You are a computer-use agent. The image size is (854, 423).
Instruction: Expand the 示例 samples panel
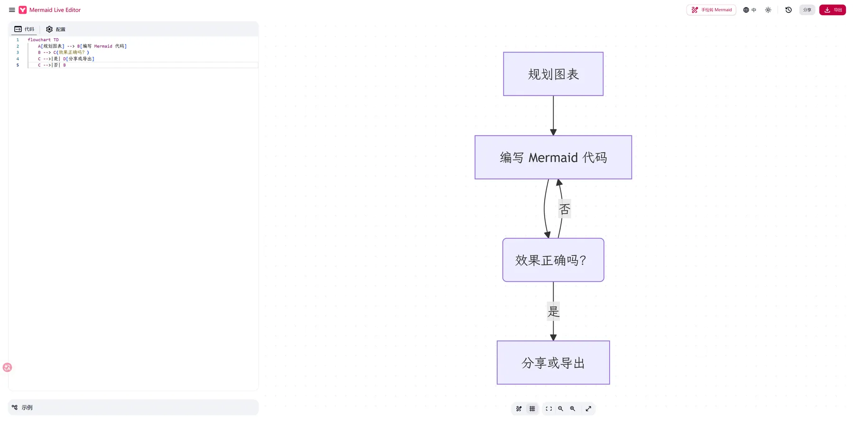(x=133, y=407)
